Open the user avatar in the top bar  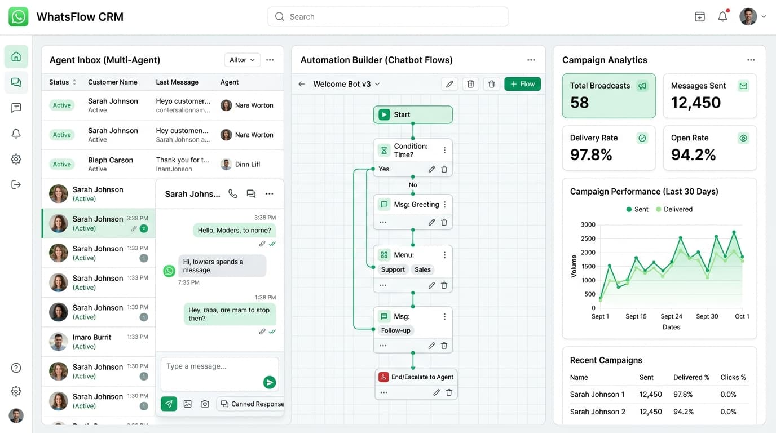pyautogui.click(x=748, y=17)
